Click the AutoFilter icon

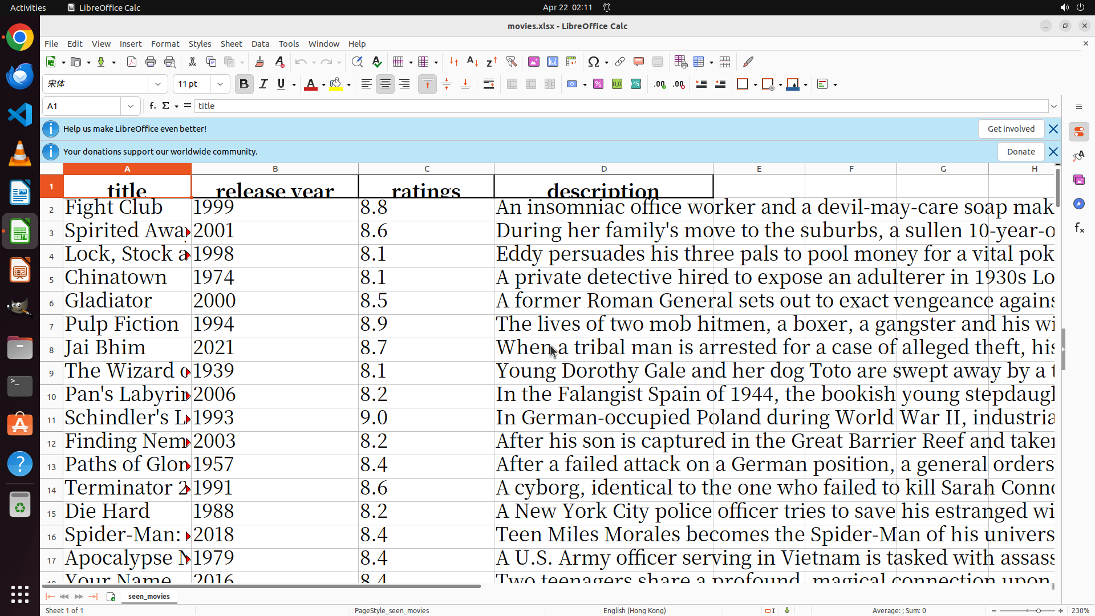click(511, 62)
